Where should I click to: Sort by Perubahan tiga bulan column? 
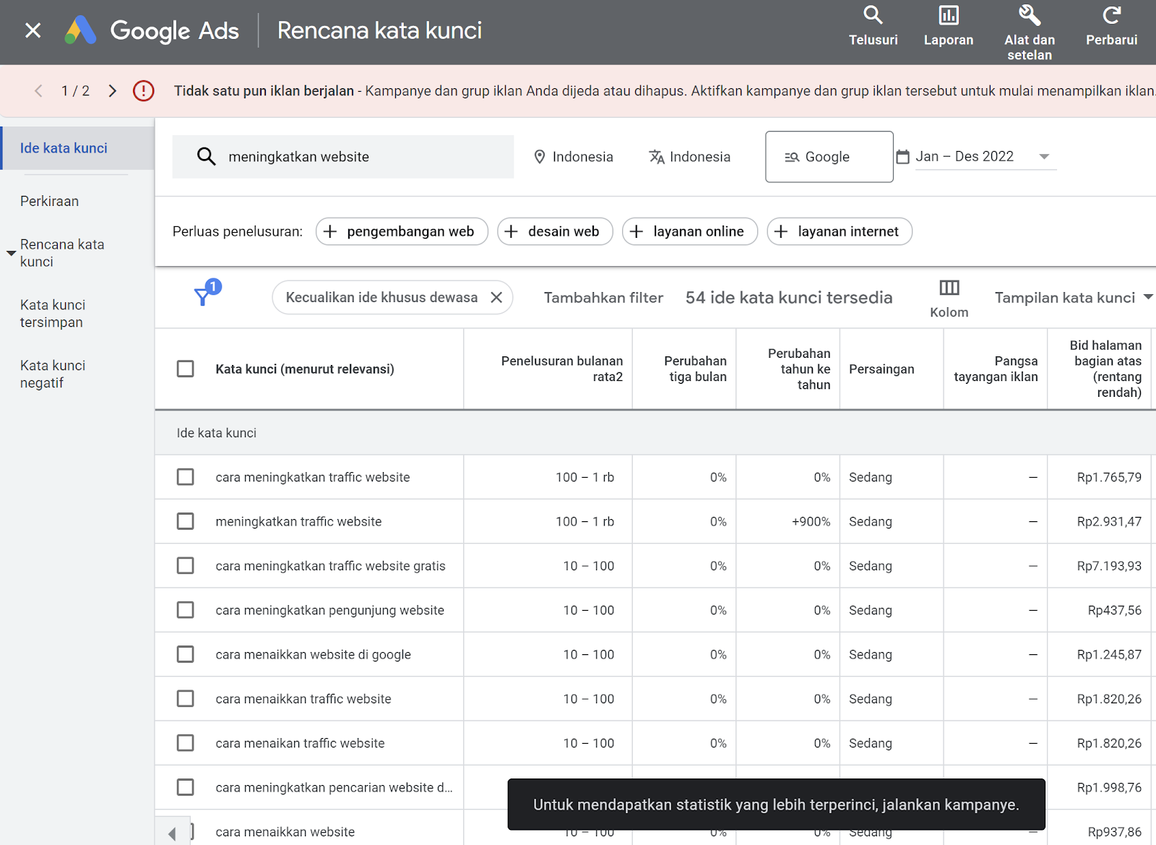(695, 369)
